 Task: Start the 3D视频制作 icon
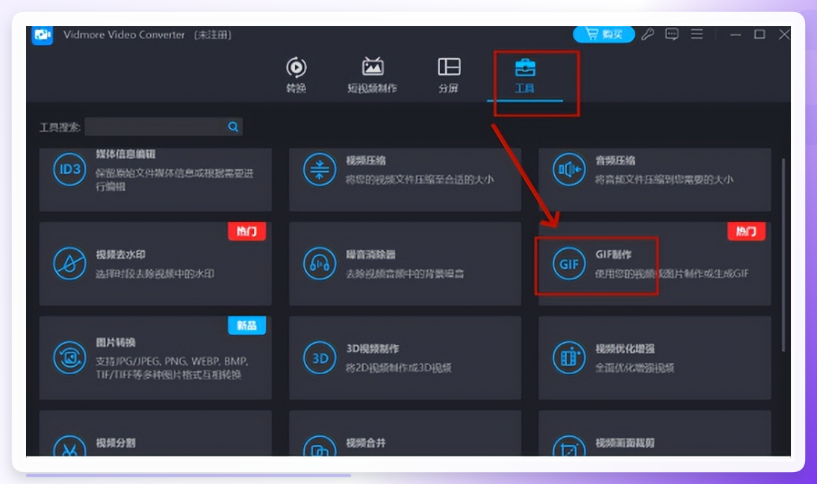[320, 358]
